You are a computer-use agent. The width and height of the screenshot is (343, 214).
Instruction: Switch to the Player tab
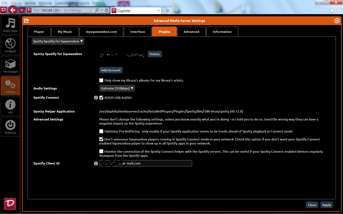click(x=39, y=32)
